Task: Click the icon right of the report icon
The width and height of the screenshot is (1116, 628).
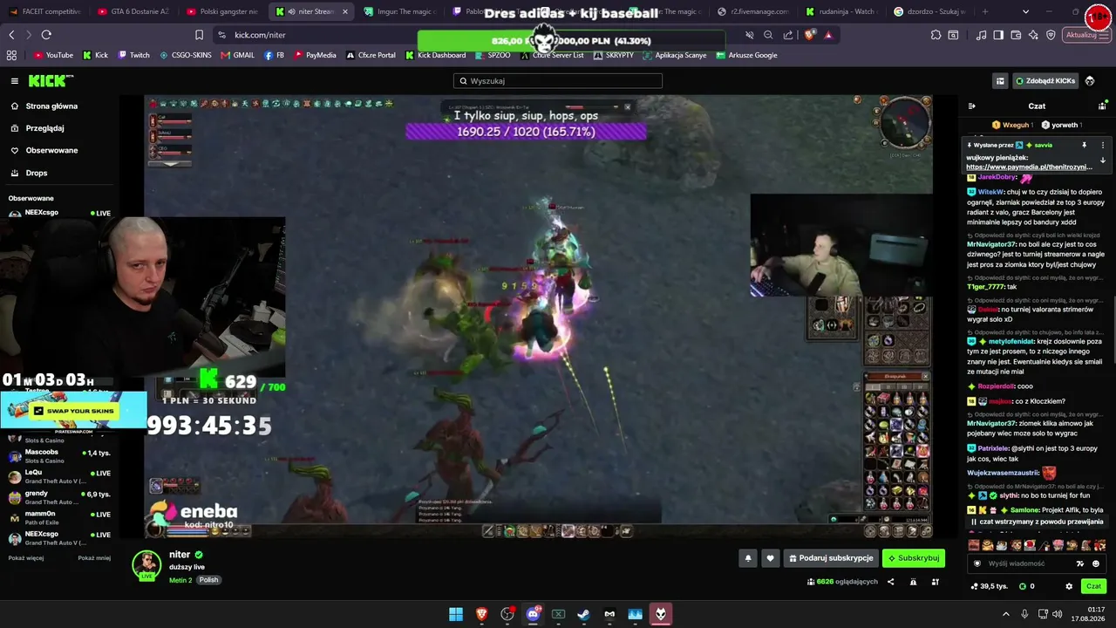Action: pyautogui.click(x=936, y=582)
